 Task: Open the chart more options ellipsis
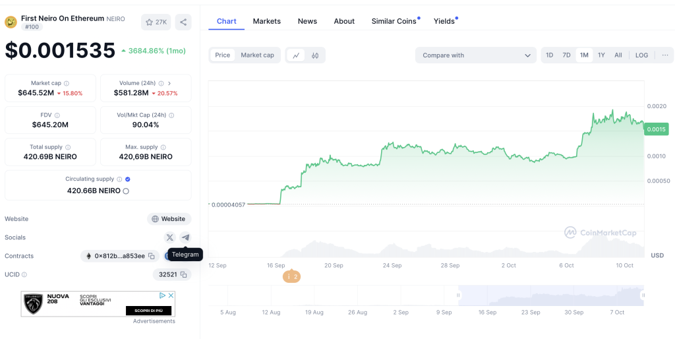click(x=665, y=55)
